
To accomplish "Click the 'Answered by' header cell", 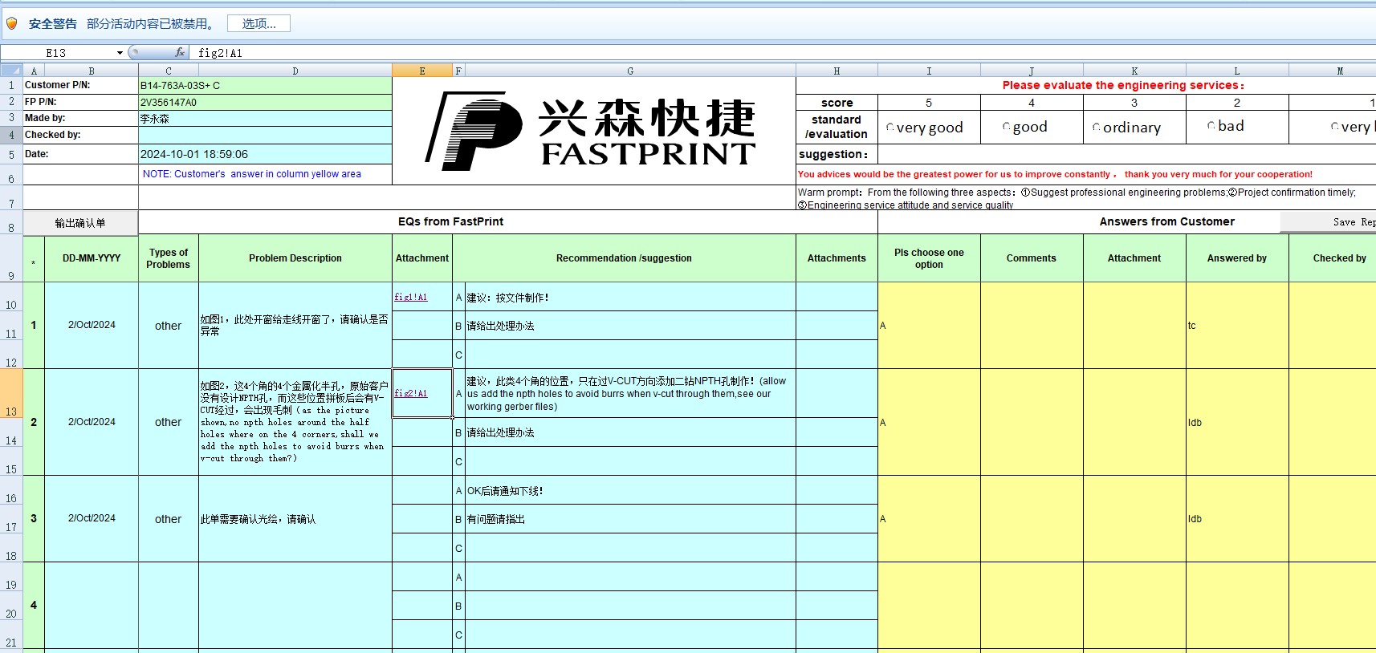I will pyautogui.click(x=1237, y=258).
